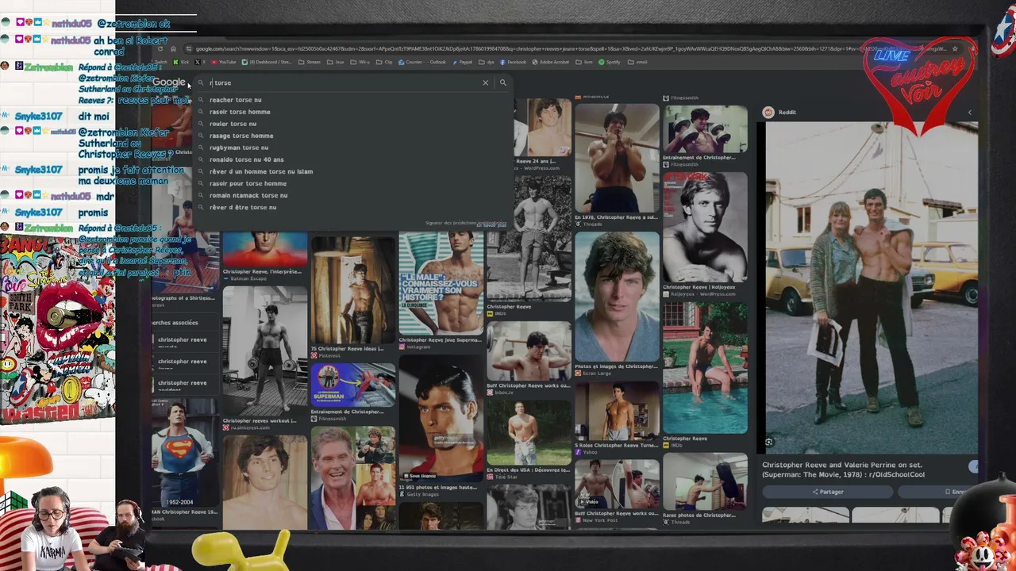Open the dys bookmarks folder
This screenshot has width=1016, height=571.
[488, 62]
